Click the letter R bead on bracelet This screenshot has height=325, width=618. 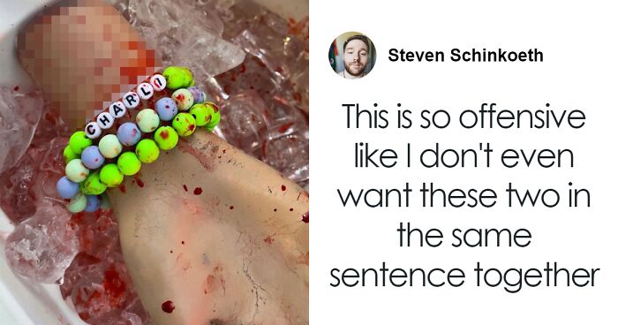[132, 102]
